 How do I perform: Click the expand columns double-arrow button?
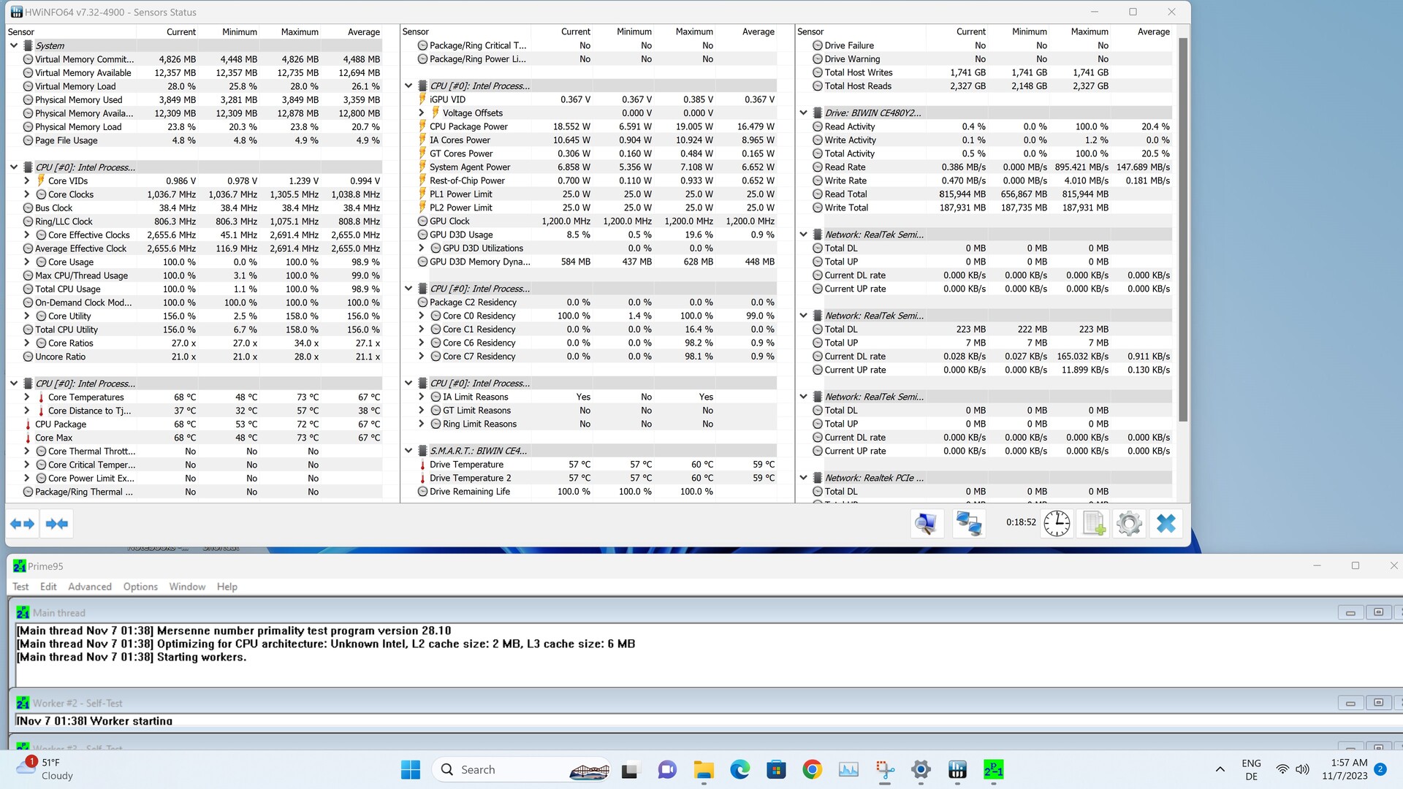[x=22, y=524]
